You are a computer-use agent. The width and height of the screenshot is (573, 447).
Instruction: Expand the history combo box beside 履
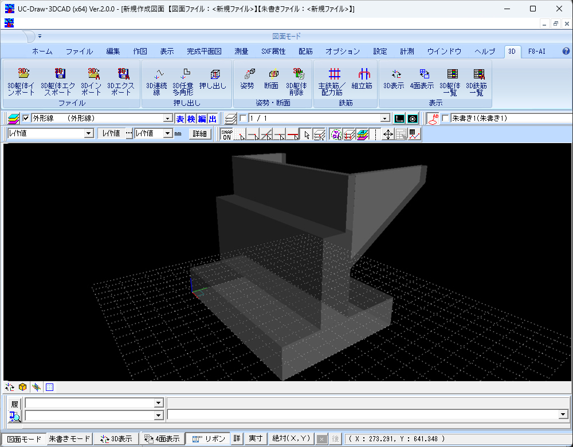(158, 403)
